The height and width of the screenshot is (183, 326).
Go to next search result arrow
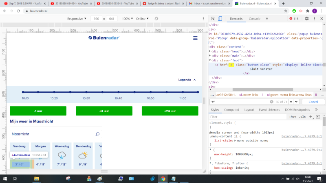pyautogui.click(x=295, y=102)
